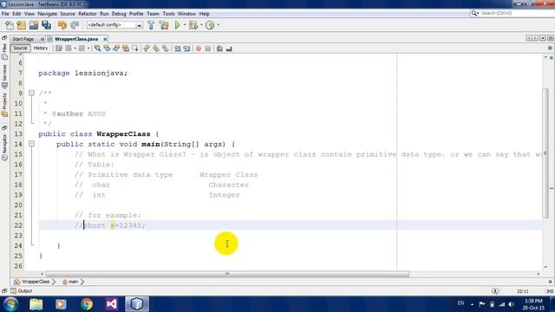The height and width of the screenshot is (312, 555).
Task: Open the Services side panel
Action: (x=4, y=76)
